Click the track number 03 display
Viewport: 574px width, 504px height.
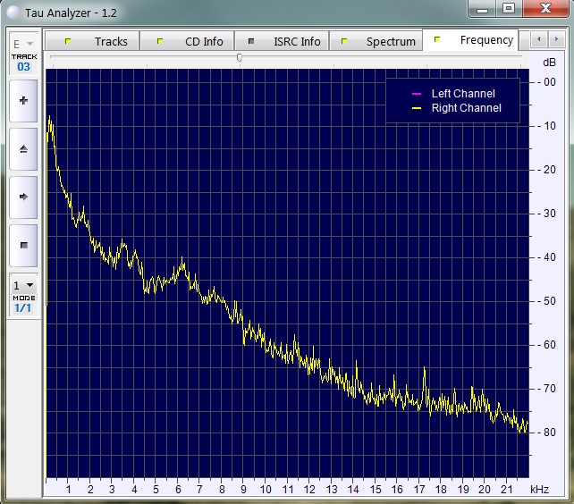click(x=23, y=67)
